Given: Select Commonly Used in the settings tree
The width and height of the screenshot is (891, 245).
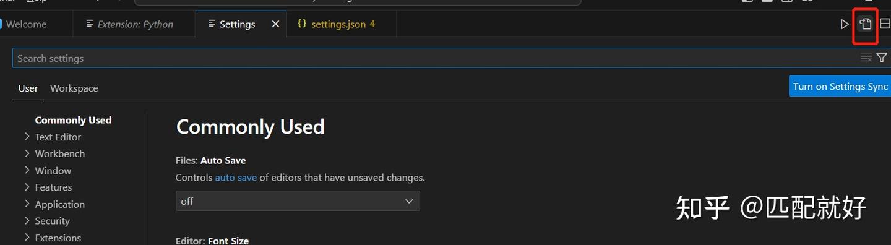Looking at the screenshot, I should pyautogui.click(x=73, y=120).
